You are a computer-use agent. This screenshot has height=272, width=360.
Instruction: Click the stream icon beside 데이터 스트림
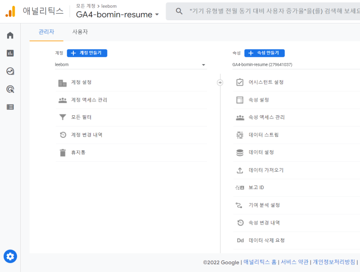point(240,135)
